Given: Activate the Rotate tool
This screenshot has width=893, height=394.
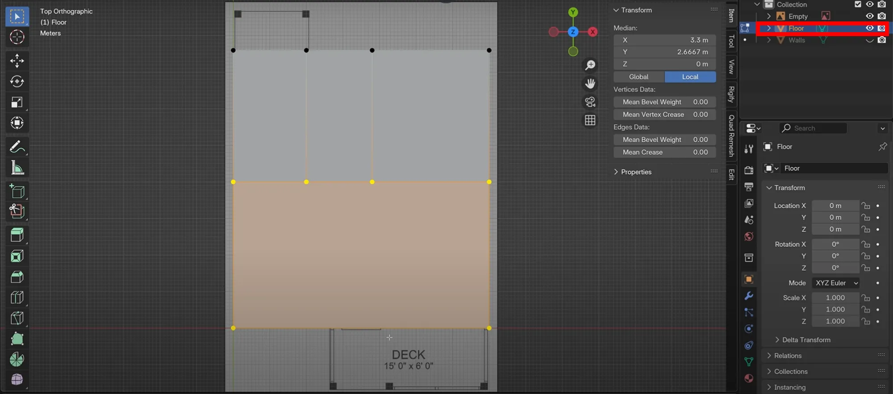Looking at the screenshot, I should [x=17, y=81].
